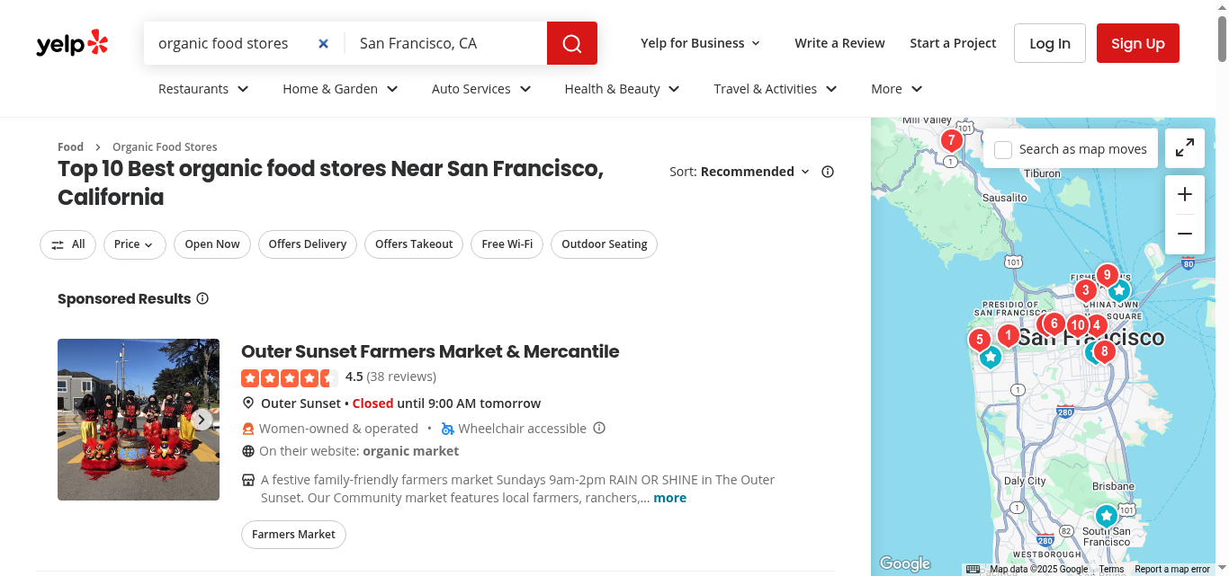Open Start a Project
This screenshot has height=576, width=1229.
tap(953, 43)
